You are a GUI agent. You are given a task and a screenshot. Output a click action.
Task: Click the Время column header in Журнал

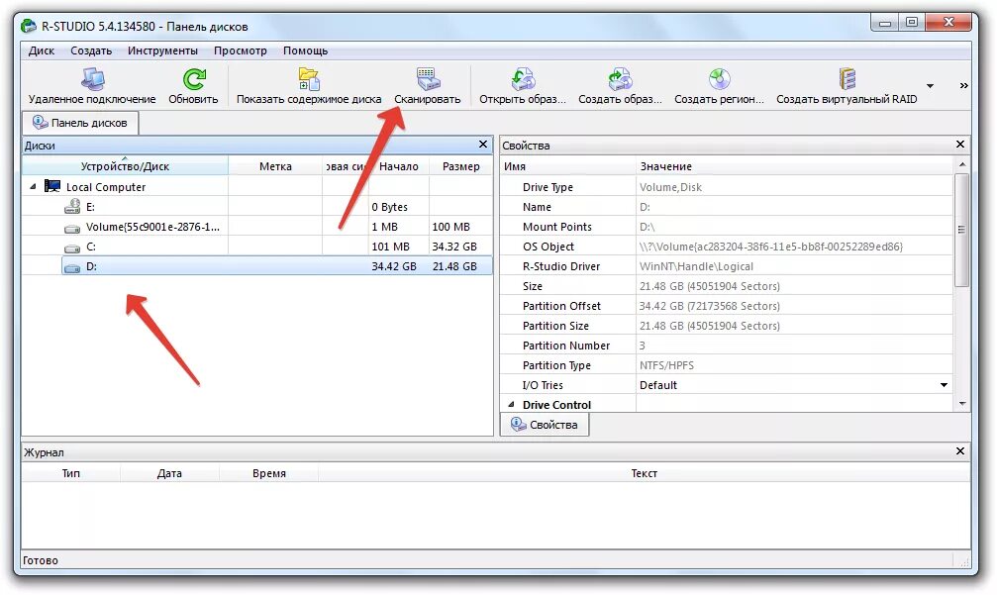269,473
